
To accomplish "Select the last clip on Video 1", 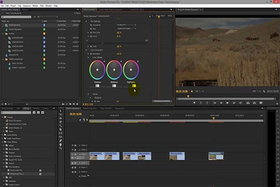I will (x=216, y=156).
